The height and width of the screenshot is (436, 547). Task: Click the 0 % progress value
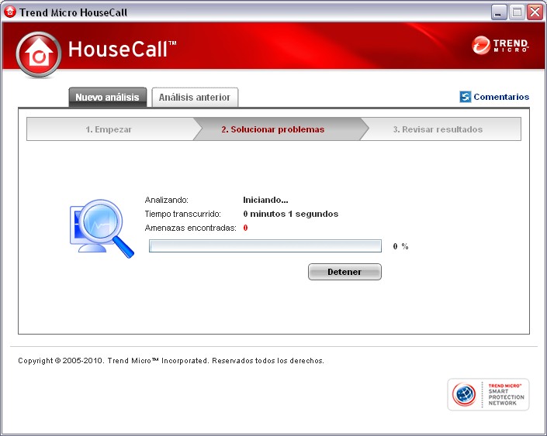[400, 246]
